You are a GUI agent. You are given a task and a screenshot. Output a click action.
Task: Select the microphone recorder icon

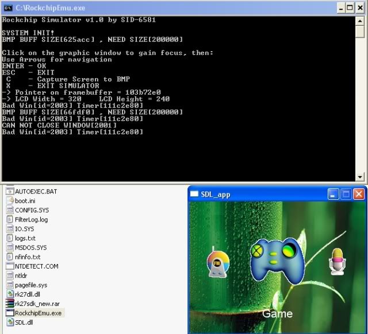[x=336, y=262]
